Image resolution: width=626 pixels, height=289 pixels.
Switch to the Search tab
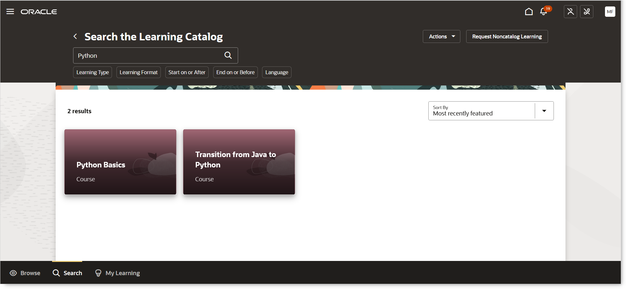click(x=67, y=273)
